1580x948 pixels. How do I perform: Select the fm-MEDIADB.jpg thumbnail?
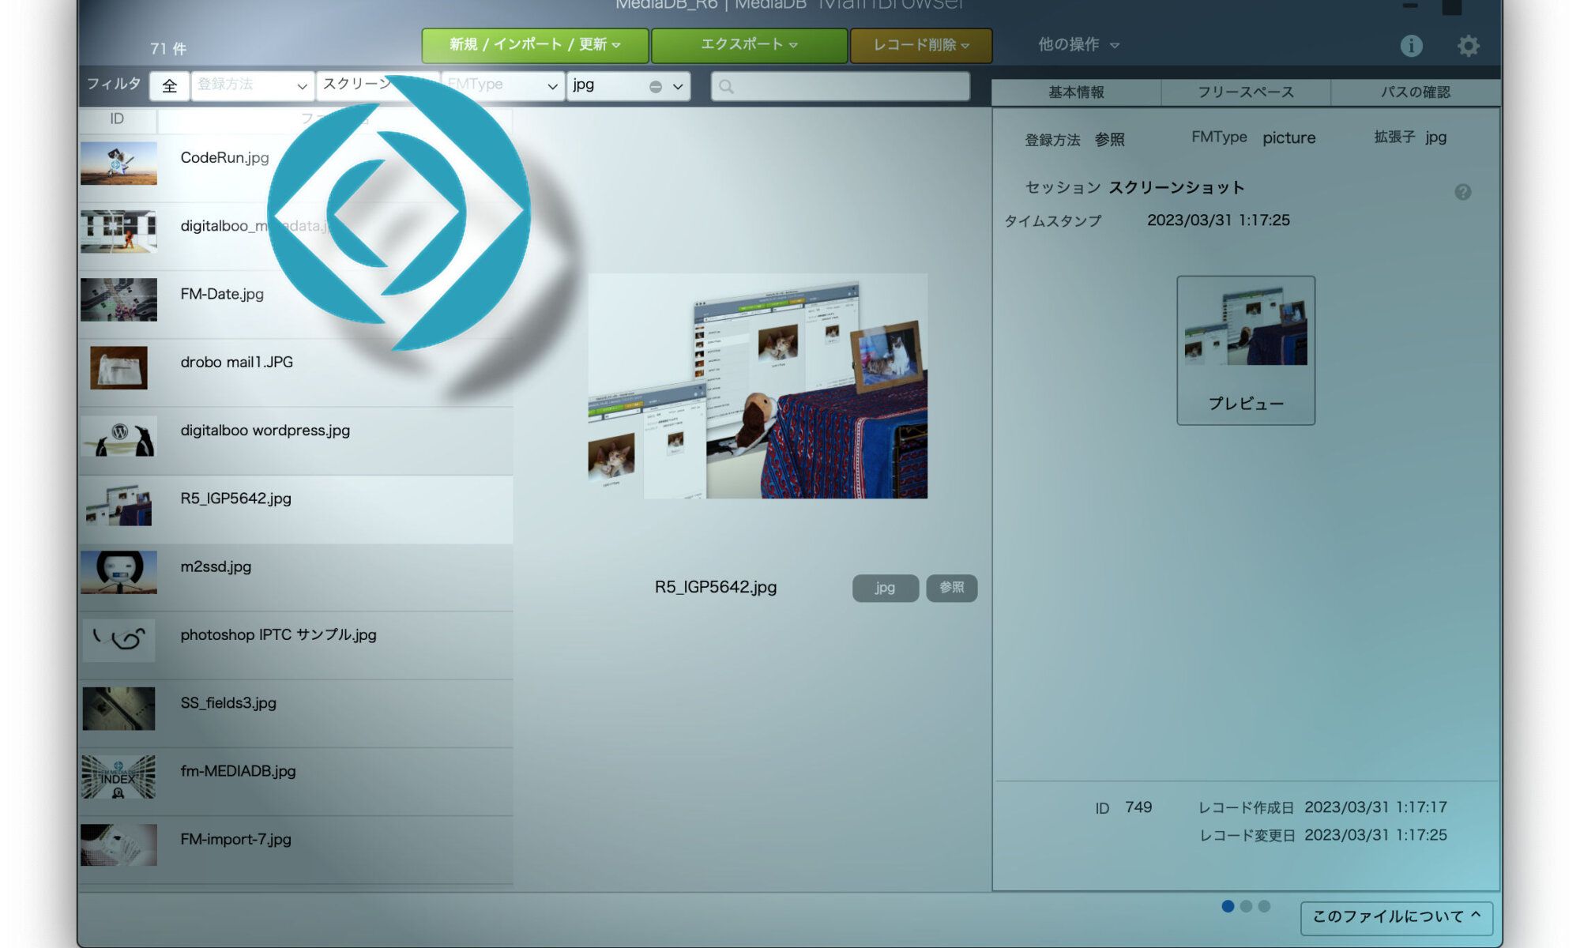pyautogui.click(x=118, y=777)
